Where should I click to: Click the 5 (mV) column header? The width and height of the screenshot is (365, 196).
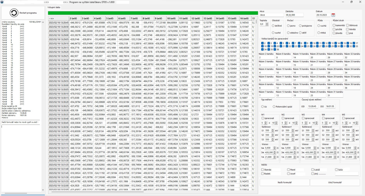(x=111, y=18)
